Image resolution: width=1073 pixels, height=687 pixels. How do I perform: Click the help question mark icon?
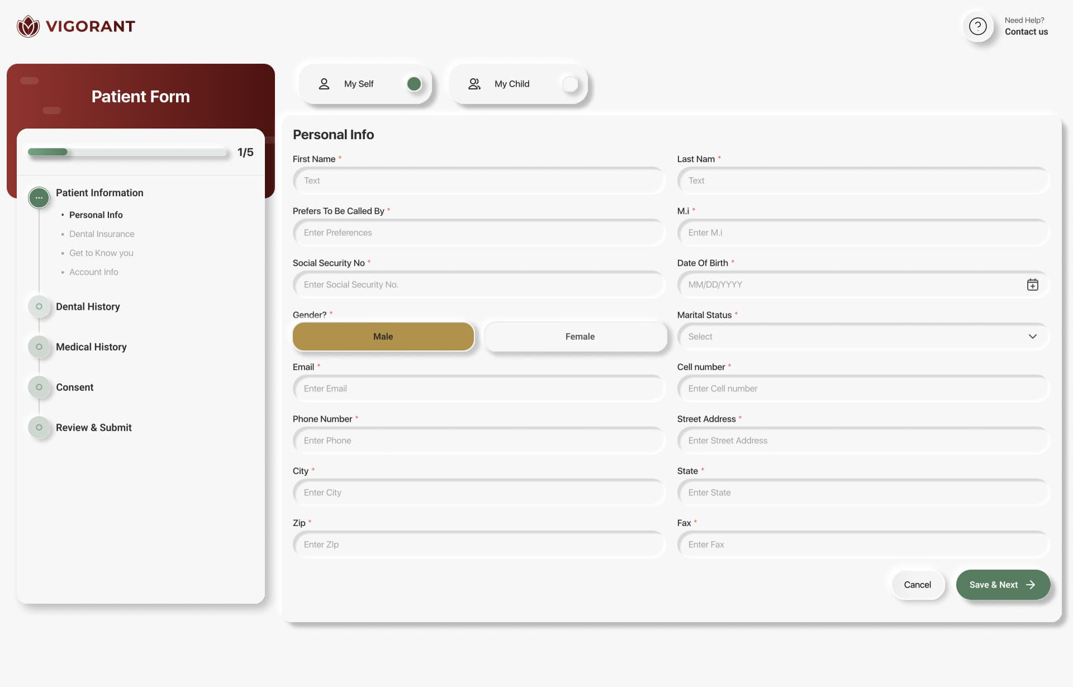pos(977,26)
